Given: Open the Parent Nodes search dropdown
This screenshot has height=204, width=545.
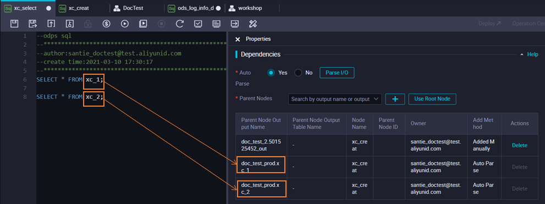Looking at the screenshot, I should click(x=335, y=99).
